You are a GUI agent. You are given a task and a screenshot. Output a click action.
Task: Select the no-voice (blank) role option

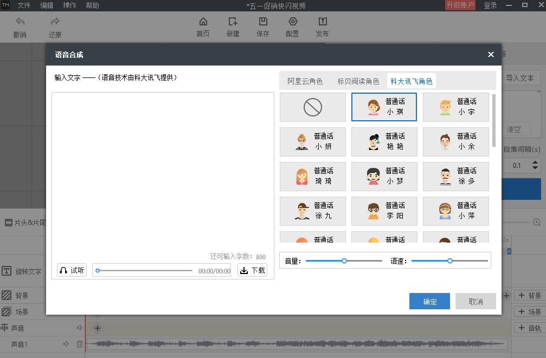[x=313, y=107]
